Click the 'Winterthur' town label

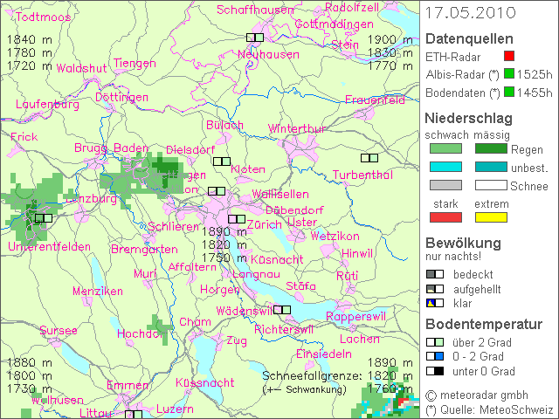tap(297, 128)
